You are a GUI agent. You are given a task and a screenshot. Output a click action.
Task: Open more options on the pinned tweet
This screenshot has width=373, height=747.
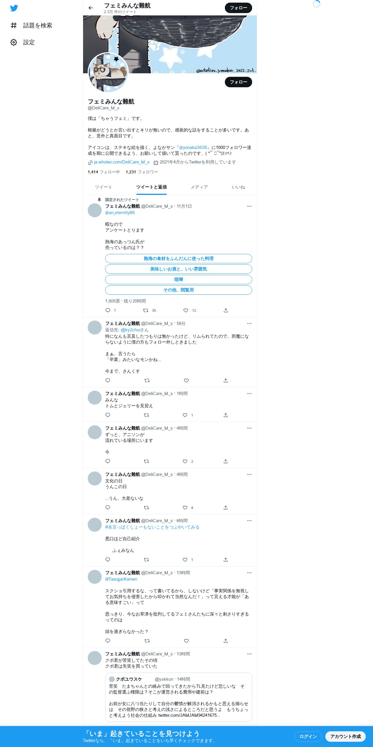coord(249,206)
